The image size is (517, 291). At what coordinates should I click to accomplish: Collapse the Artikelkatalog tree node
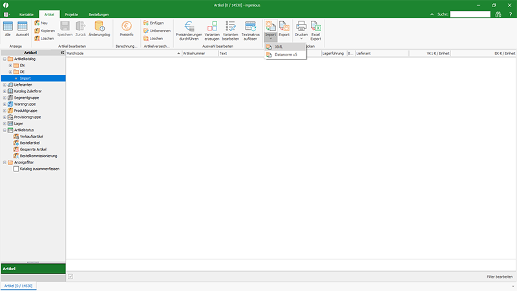click(5, 59)
